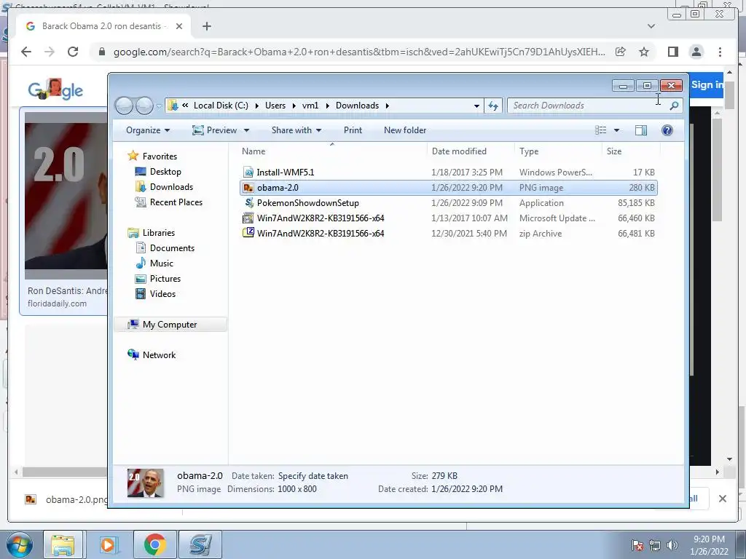746x559 pixels.
Task: Open the Chrome profile avatar
Action: [x=696, y=52]
